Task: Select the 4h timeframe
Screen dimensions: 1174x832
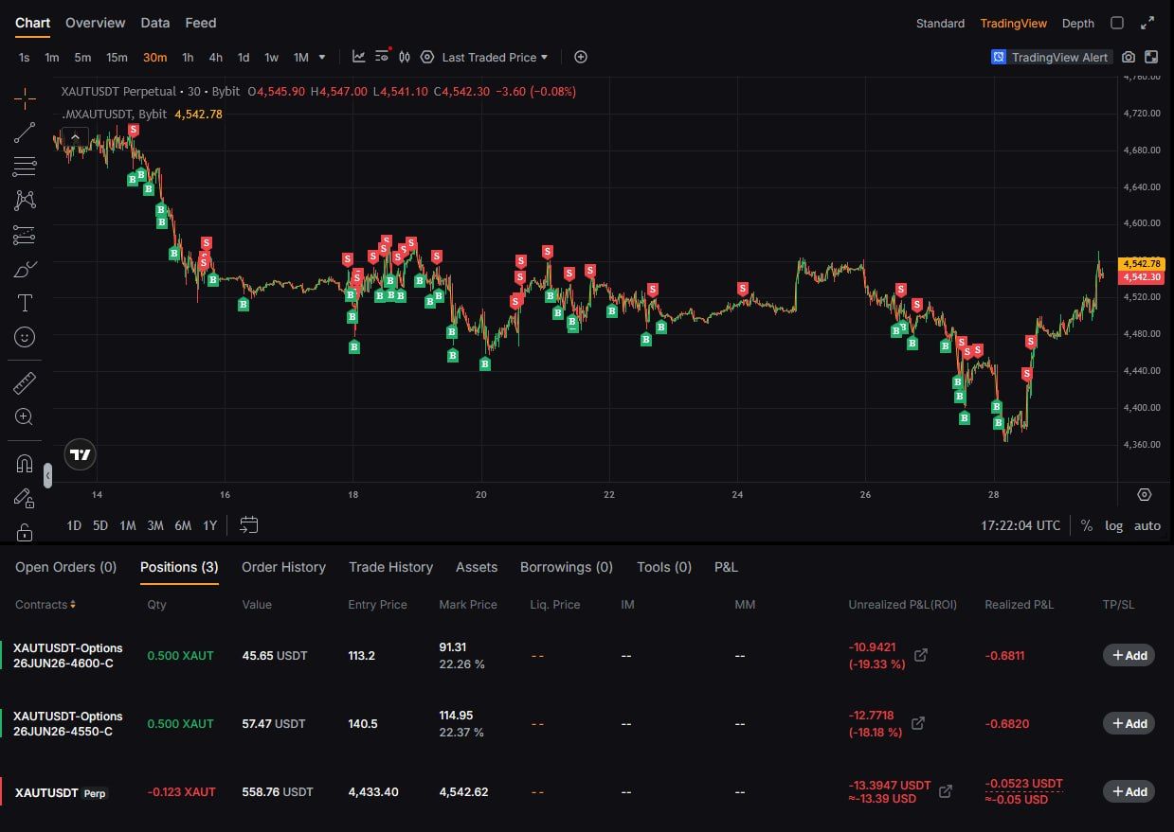Action: point(216,57)
